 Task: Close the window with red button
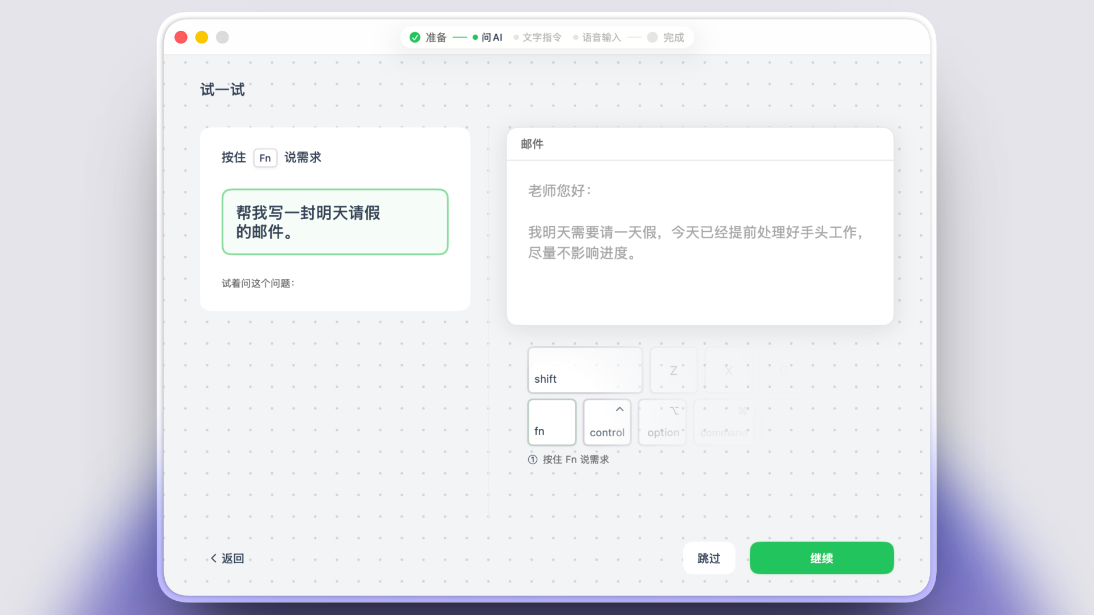181,38
